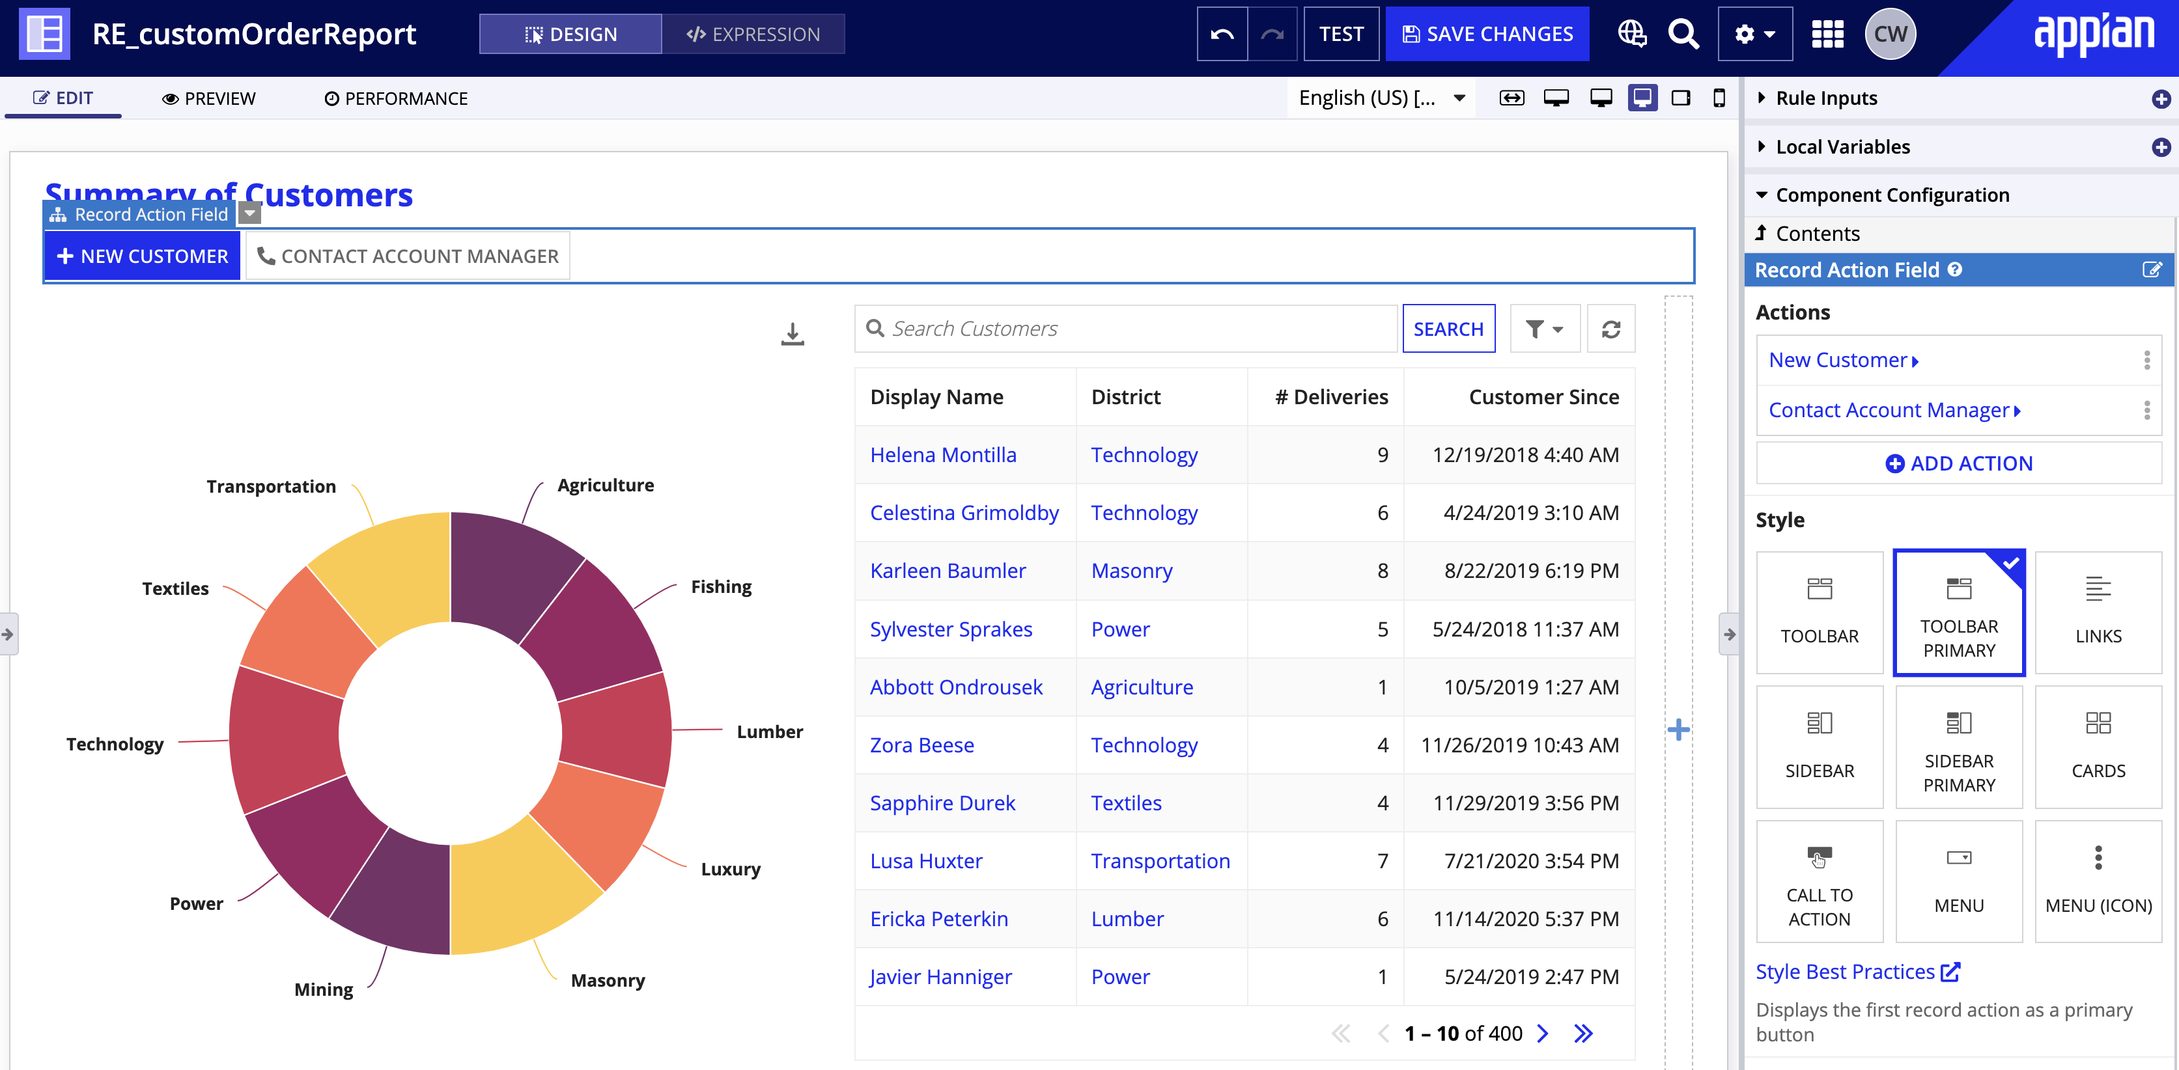This screenshot has width=2179, height=1070.
Task: Go to next page of grid
Action: click(x=1543, y=1033)
